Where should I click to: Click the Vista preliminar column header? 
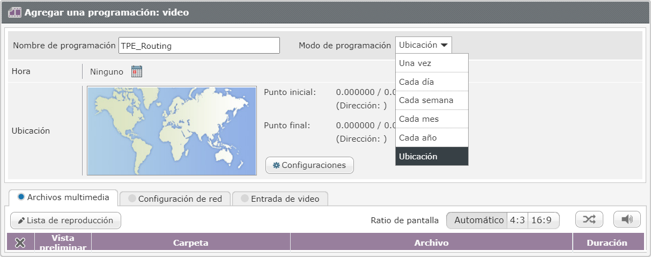[63, 243]
